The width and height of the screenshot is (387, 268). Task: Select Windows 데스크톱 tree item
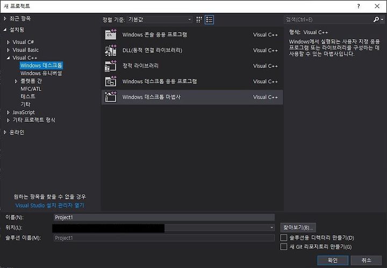click(41, 66)
